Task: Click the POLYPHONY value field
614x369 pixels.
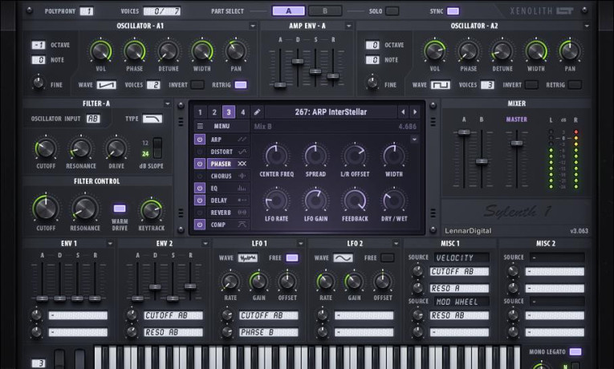Action: (x=87, y=11)
